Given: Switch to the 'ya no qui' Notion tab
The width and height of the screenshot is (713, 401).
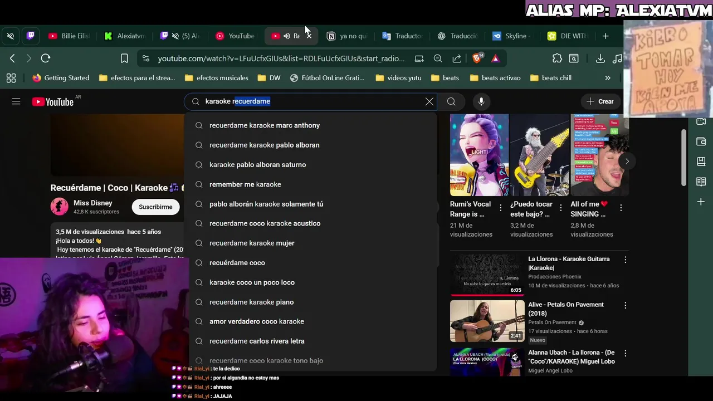Looking at the screenshot, I should pos(347,36).
